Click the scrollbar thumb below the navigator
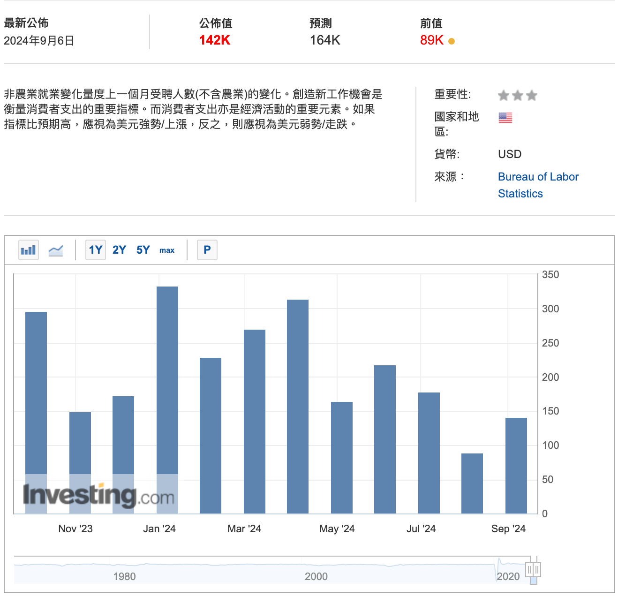 [x=534, y=581]
